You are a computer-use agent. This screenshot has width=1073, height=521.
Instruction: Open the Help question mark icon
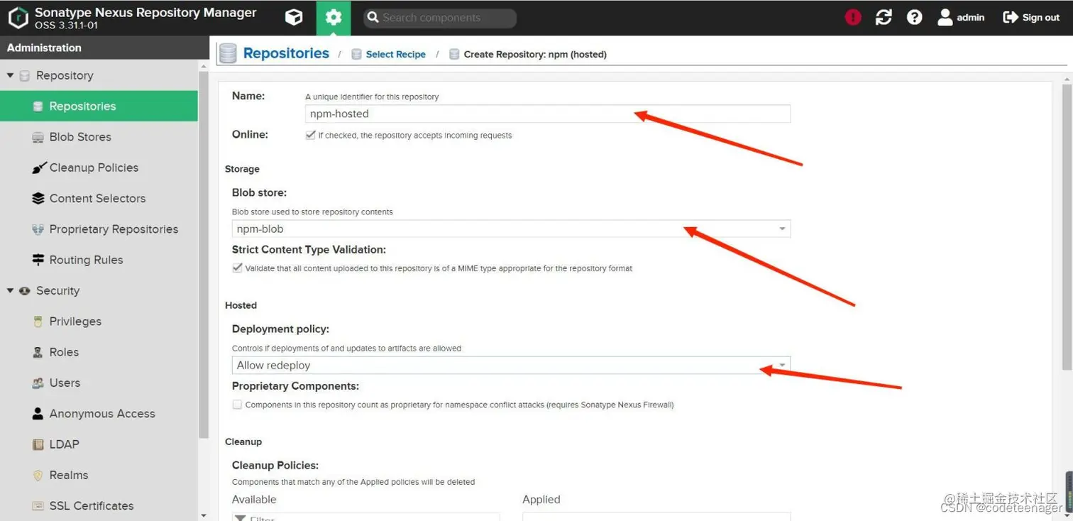(x=915, y=18)
